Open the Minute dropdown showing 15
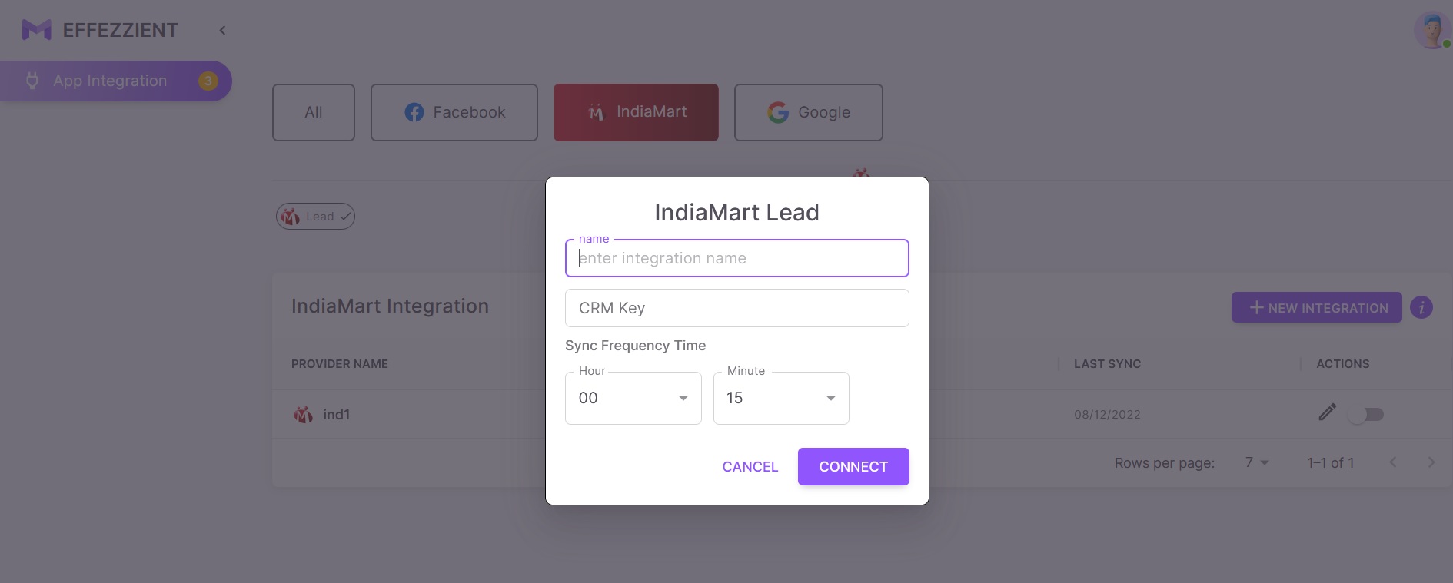This screenshot has width=1453, height=583. point(781,398)
